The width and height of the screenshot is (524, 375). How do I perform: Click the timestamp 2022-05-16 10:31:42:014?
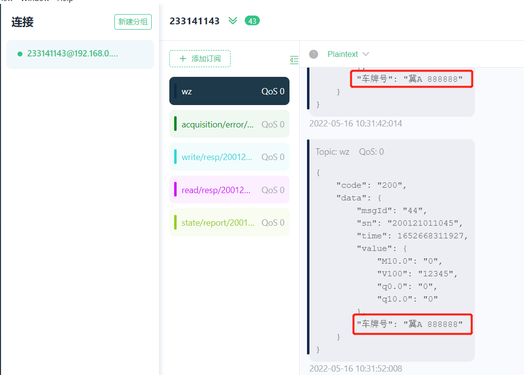tap(356, 124)
